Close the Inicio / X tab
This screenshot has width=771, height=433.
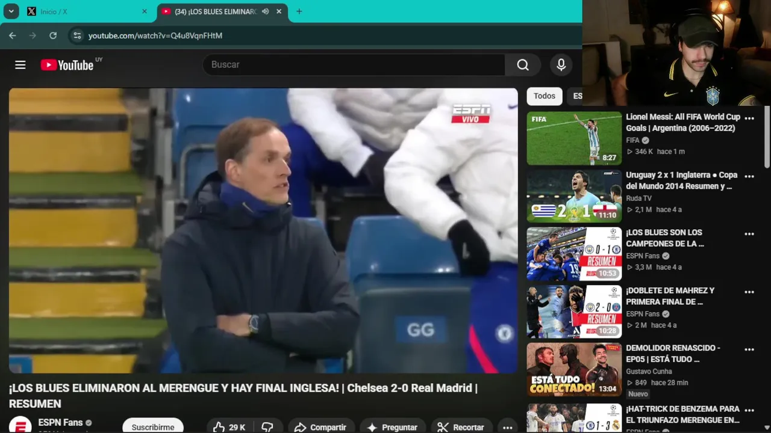click(144, 11)
